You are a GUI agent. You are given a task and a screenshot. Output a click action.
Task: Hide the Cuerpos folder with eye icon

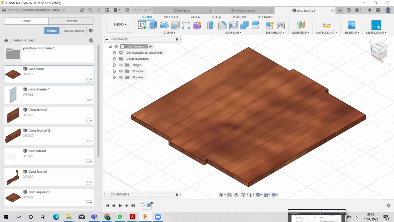[x=121, y=71]
